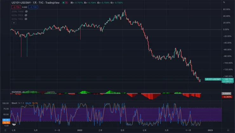235x133 pixels.
Task: Click the -80.00% price axis label
Action: (227, 56)
